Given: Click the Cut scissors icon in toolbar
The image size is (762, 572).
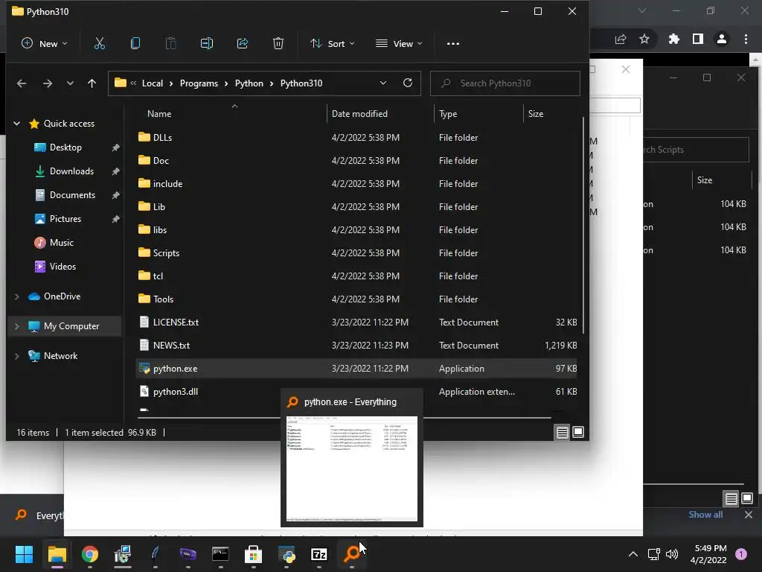Looking at the screenshot, I should point(99,44).
